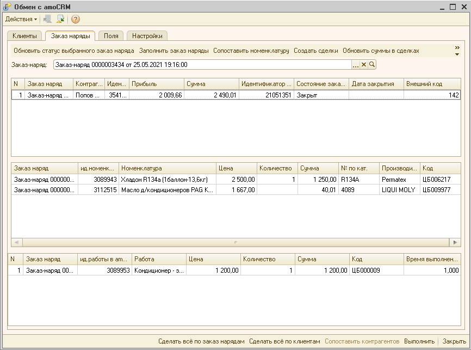This screenshot has width=471, height=350.
Task: Click the Прибыль column header
Action: (157, 84)
